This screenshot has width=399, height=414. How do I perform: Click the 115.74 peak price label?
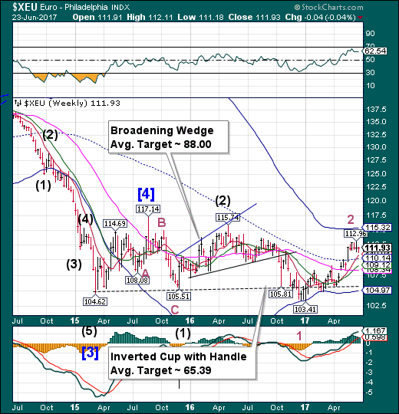228,217
